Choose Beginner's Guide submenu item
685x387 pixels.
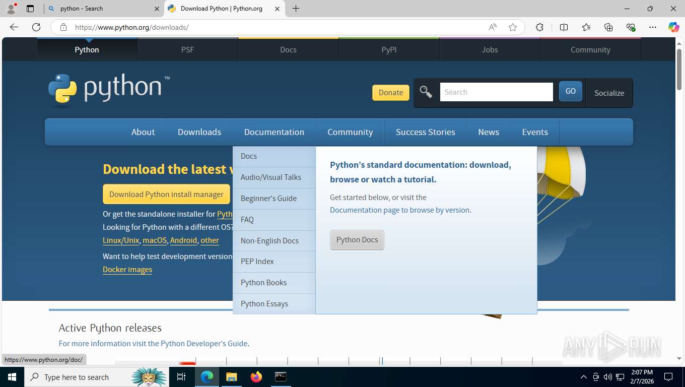click(274, 199)
